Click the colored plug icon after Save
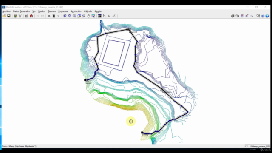The height and width of the screenshot is (153, 272). click(15, 16)
